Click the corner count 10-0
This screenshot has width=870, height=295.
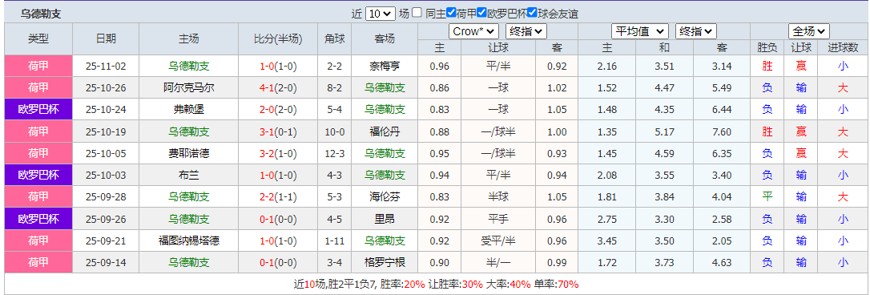pyautogui.click(x=335, y=131)
